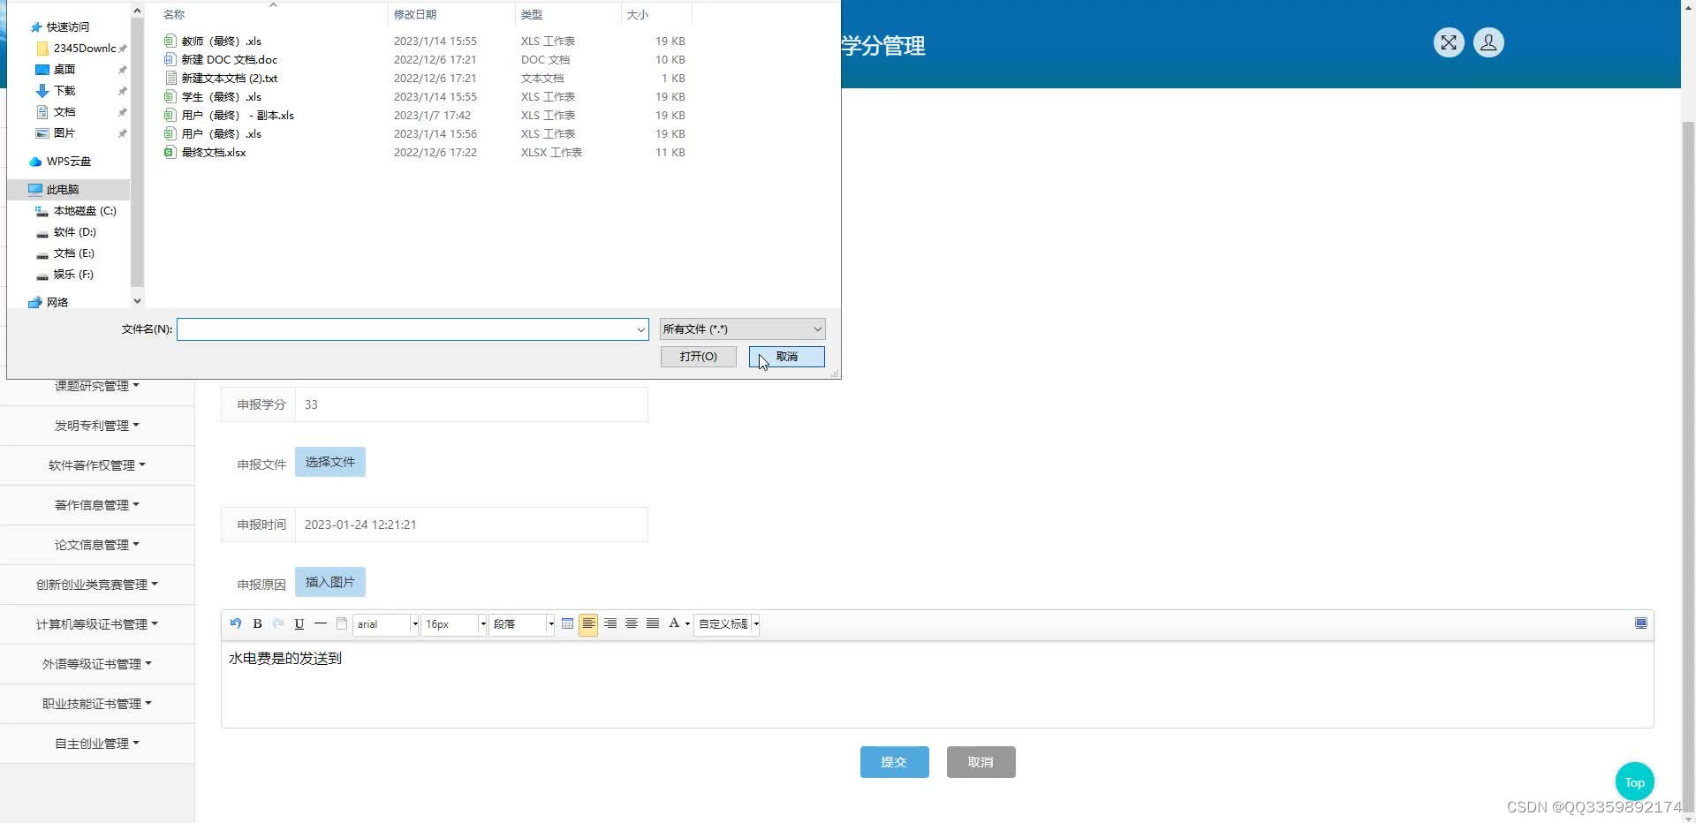Select 桌面 in dialog sidebar
The height and width of the screenshot is (823, 1696).
64,70
